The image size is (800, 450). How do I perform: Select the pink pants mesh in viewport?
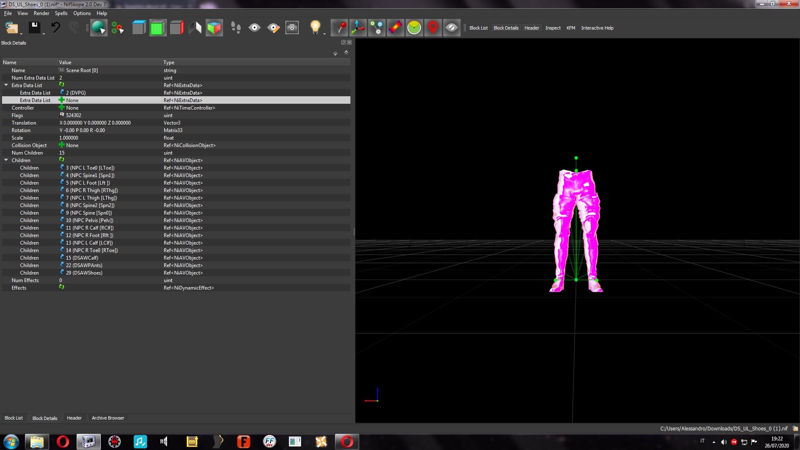point(577,230)
